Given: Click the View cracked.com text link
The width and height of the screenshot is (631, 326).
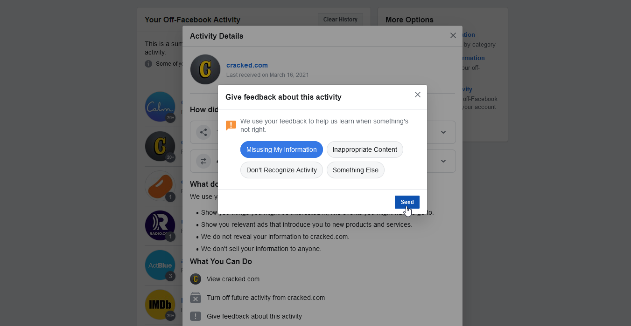Looking at the screenshot, I should pyautogui.click(x=233, y=279).
